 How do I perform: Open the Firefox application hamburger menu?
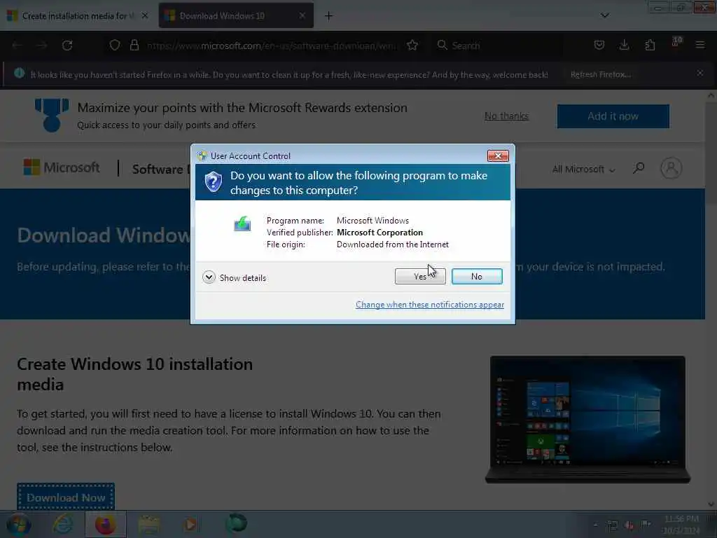(700, 45)
